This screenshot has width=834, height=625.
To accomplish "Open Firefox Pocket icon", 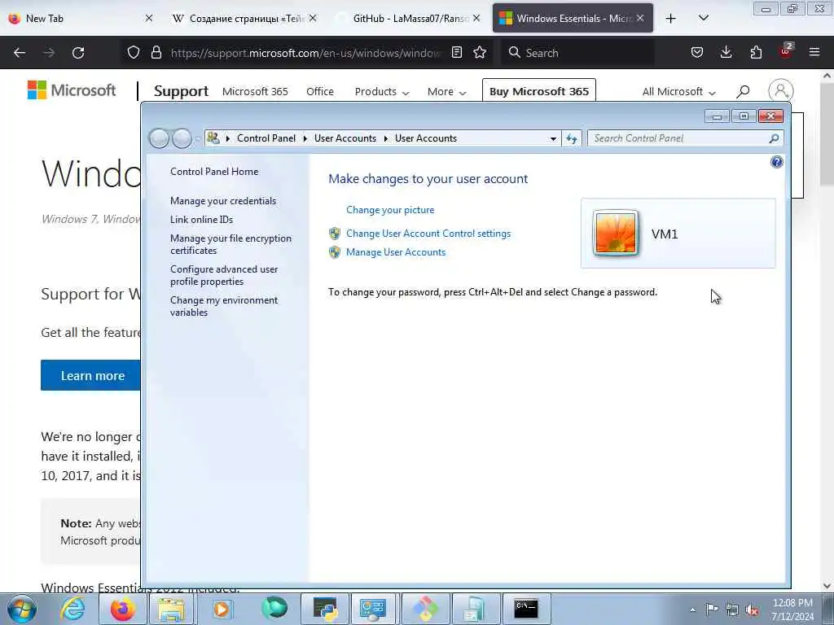I will [x=697, y=52].
